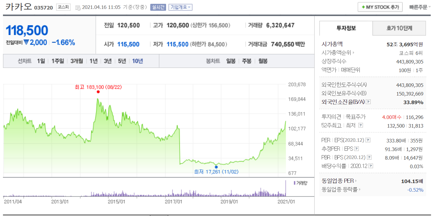
Task: Click the 코스피 market badge
Action: click(64, 7)
